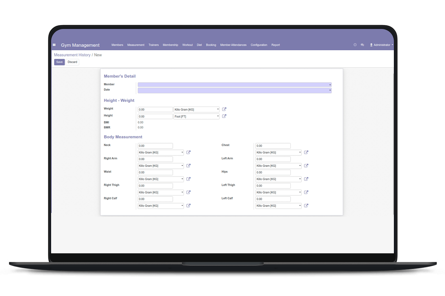Open external link for Left Calf unit
This screenshot has width=445, height=296.
point(306,206)
